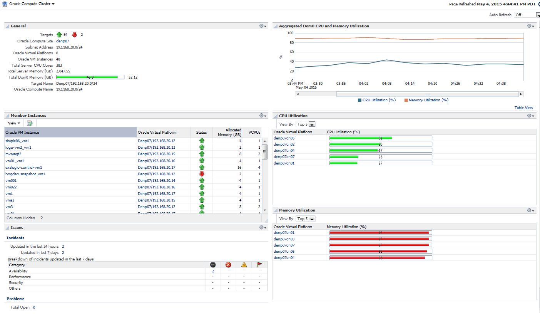The height and width of the screenshot is (314, 540).
Task: Click the Warning severity column icon
Action: point(244,265)
